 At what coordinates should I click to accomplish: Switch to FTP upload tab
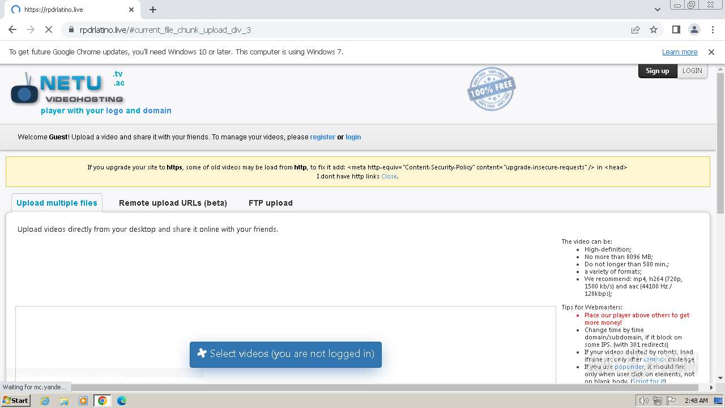pyautogui.click(x=271, y=203)
